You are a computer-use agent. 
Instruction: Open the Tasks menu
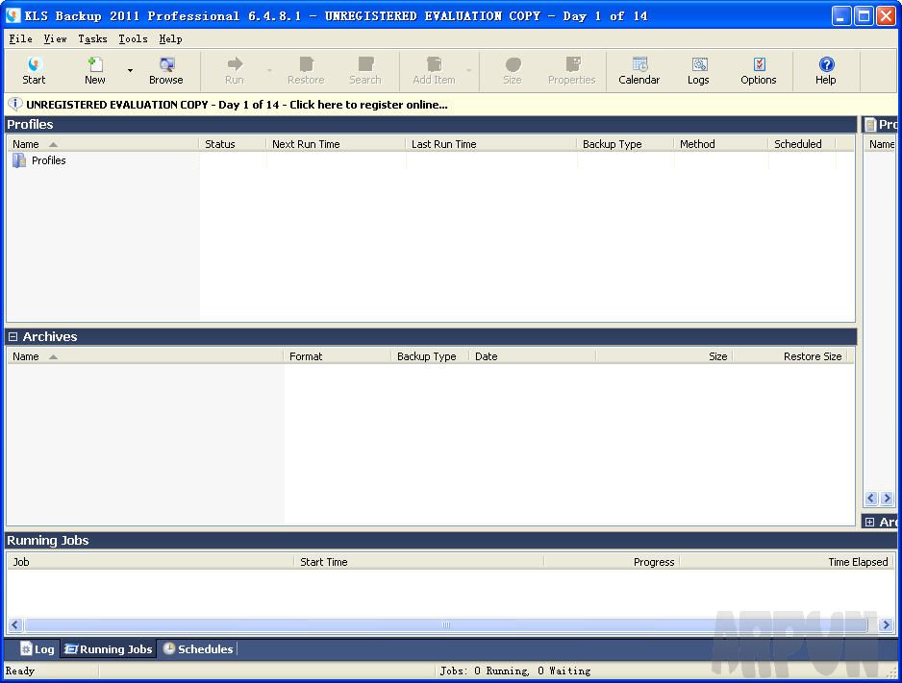click(x=92, y=39)
